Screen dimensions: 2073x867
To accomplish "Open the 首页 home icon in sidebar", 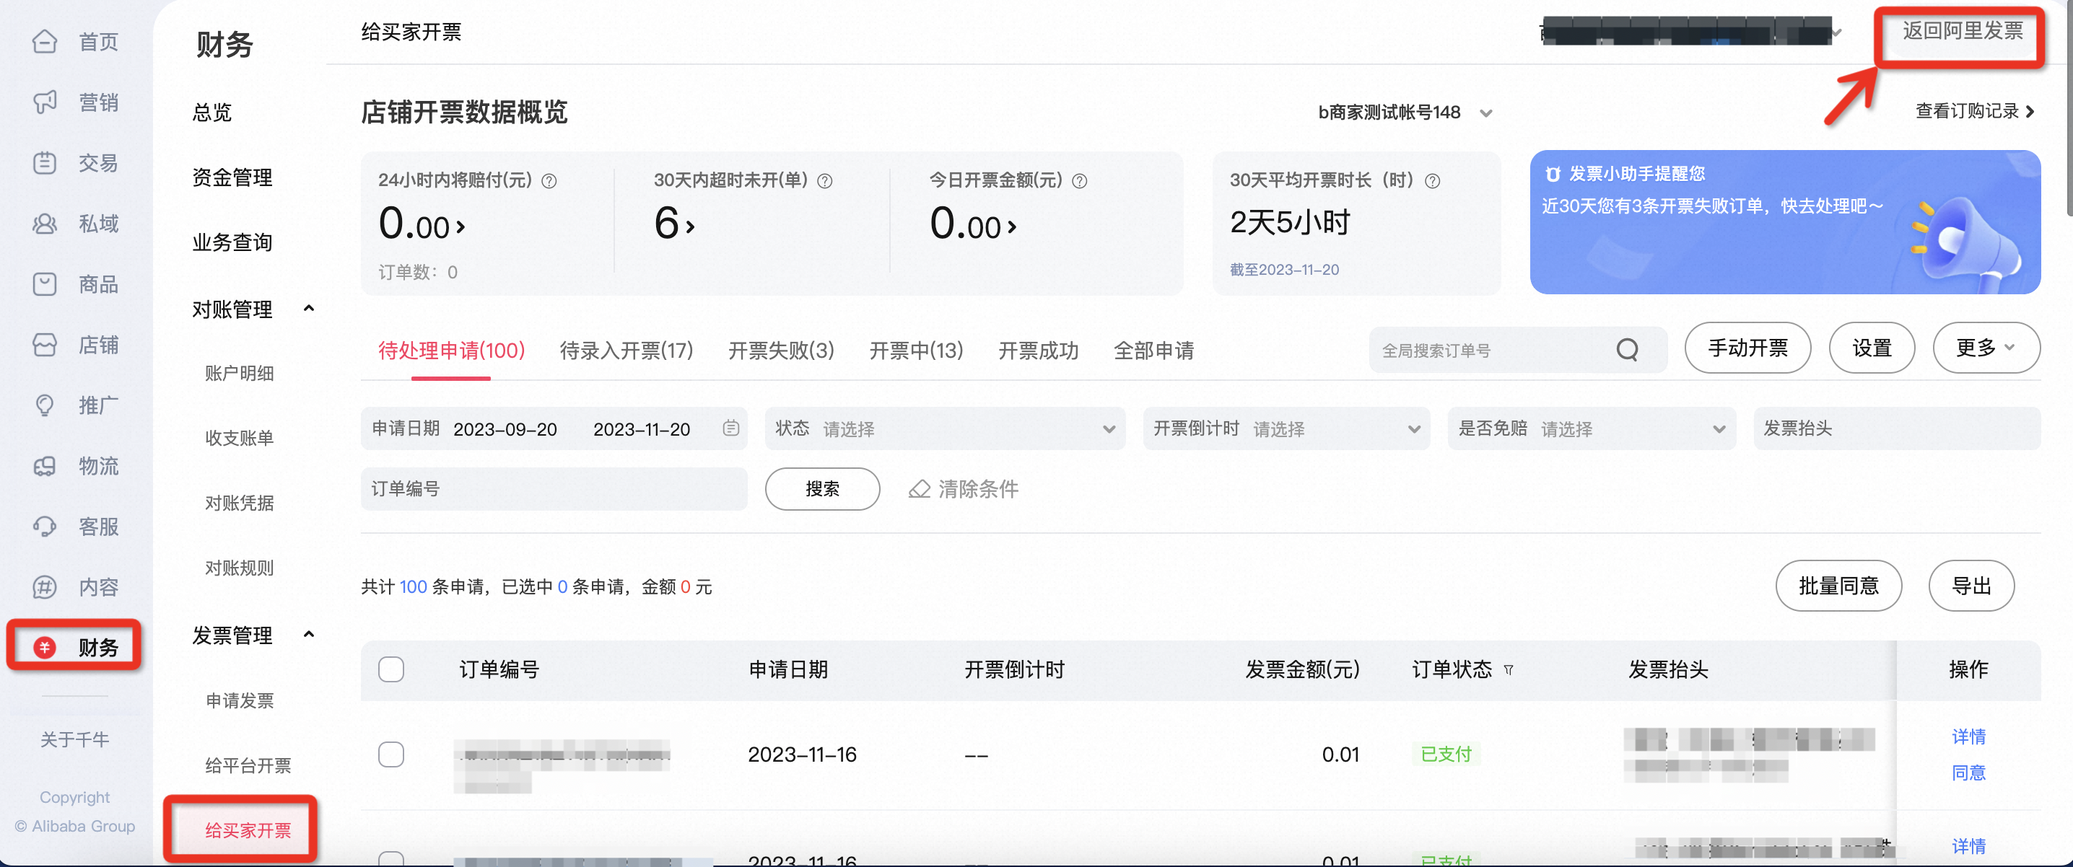I will click(45, 41).
